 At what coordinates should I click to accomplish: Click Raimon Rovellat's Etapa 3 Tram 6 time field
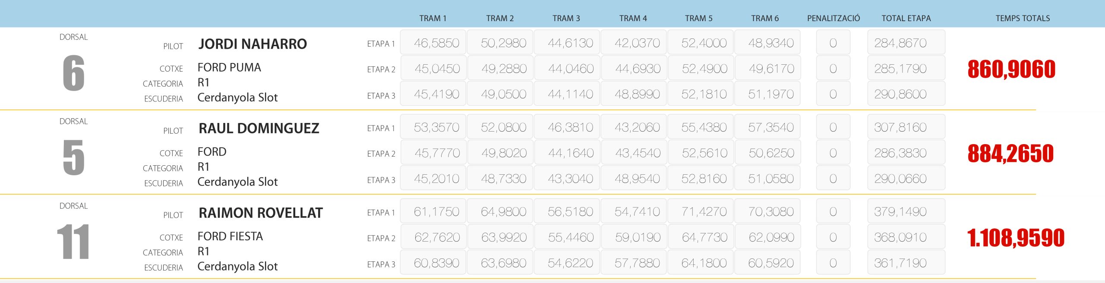[767, 263]
